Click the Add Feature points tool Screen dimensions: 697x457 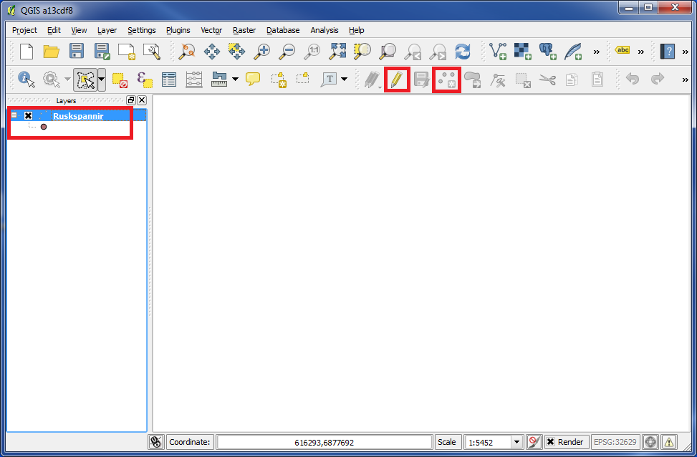pyautogui.click(x=447, y=80)
